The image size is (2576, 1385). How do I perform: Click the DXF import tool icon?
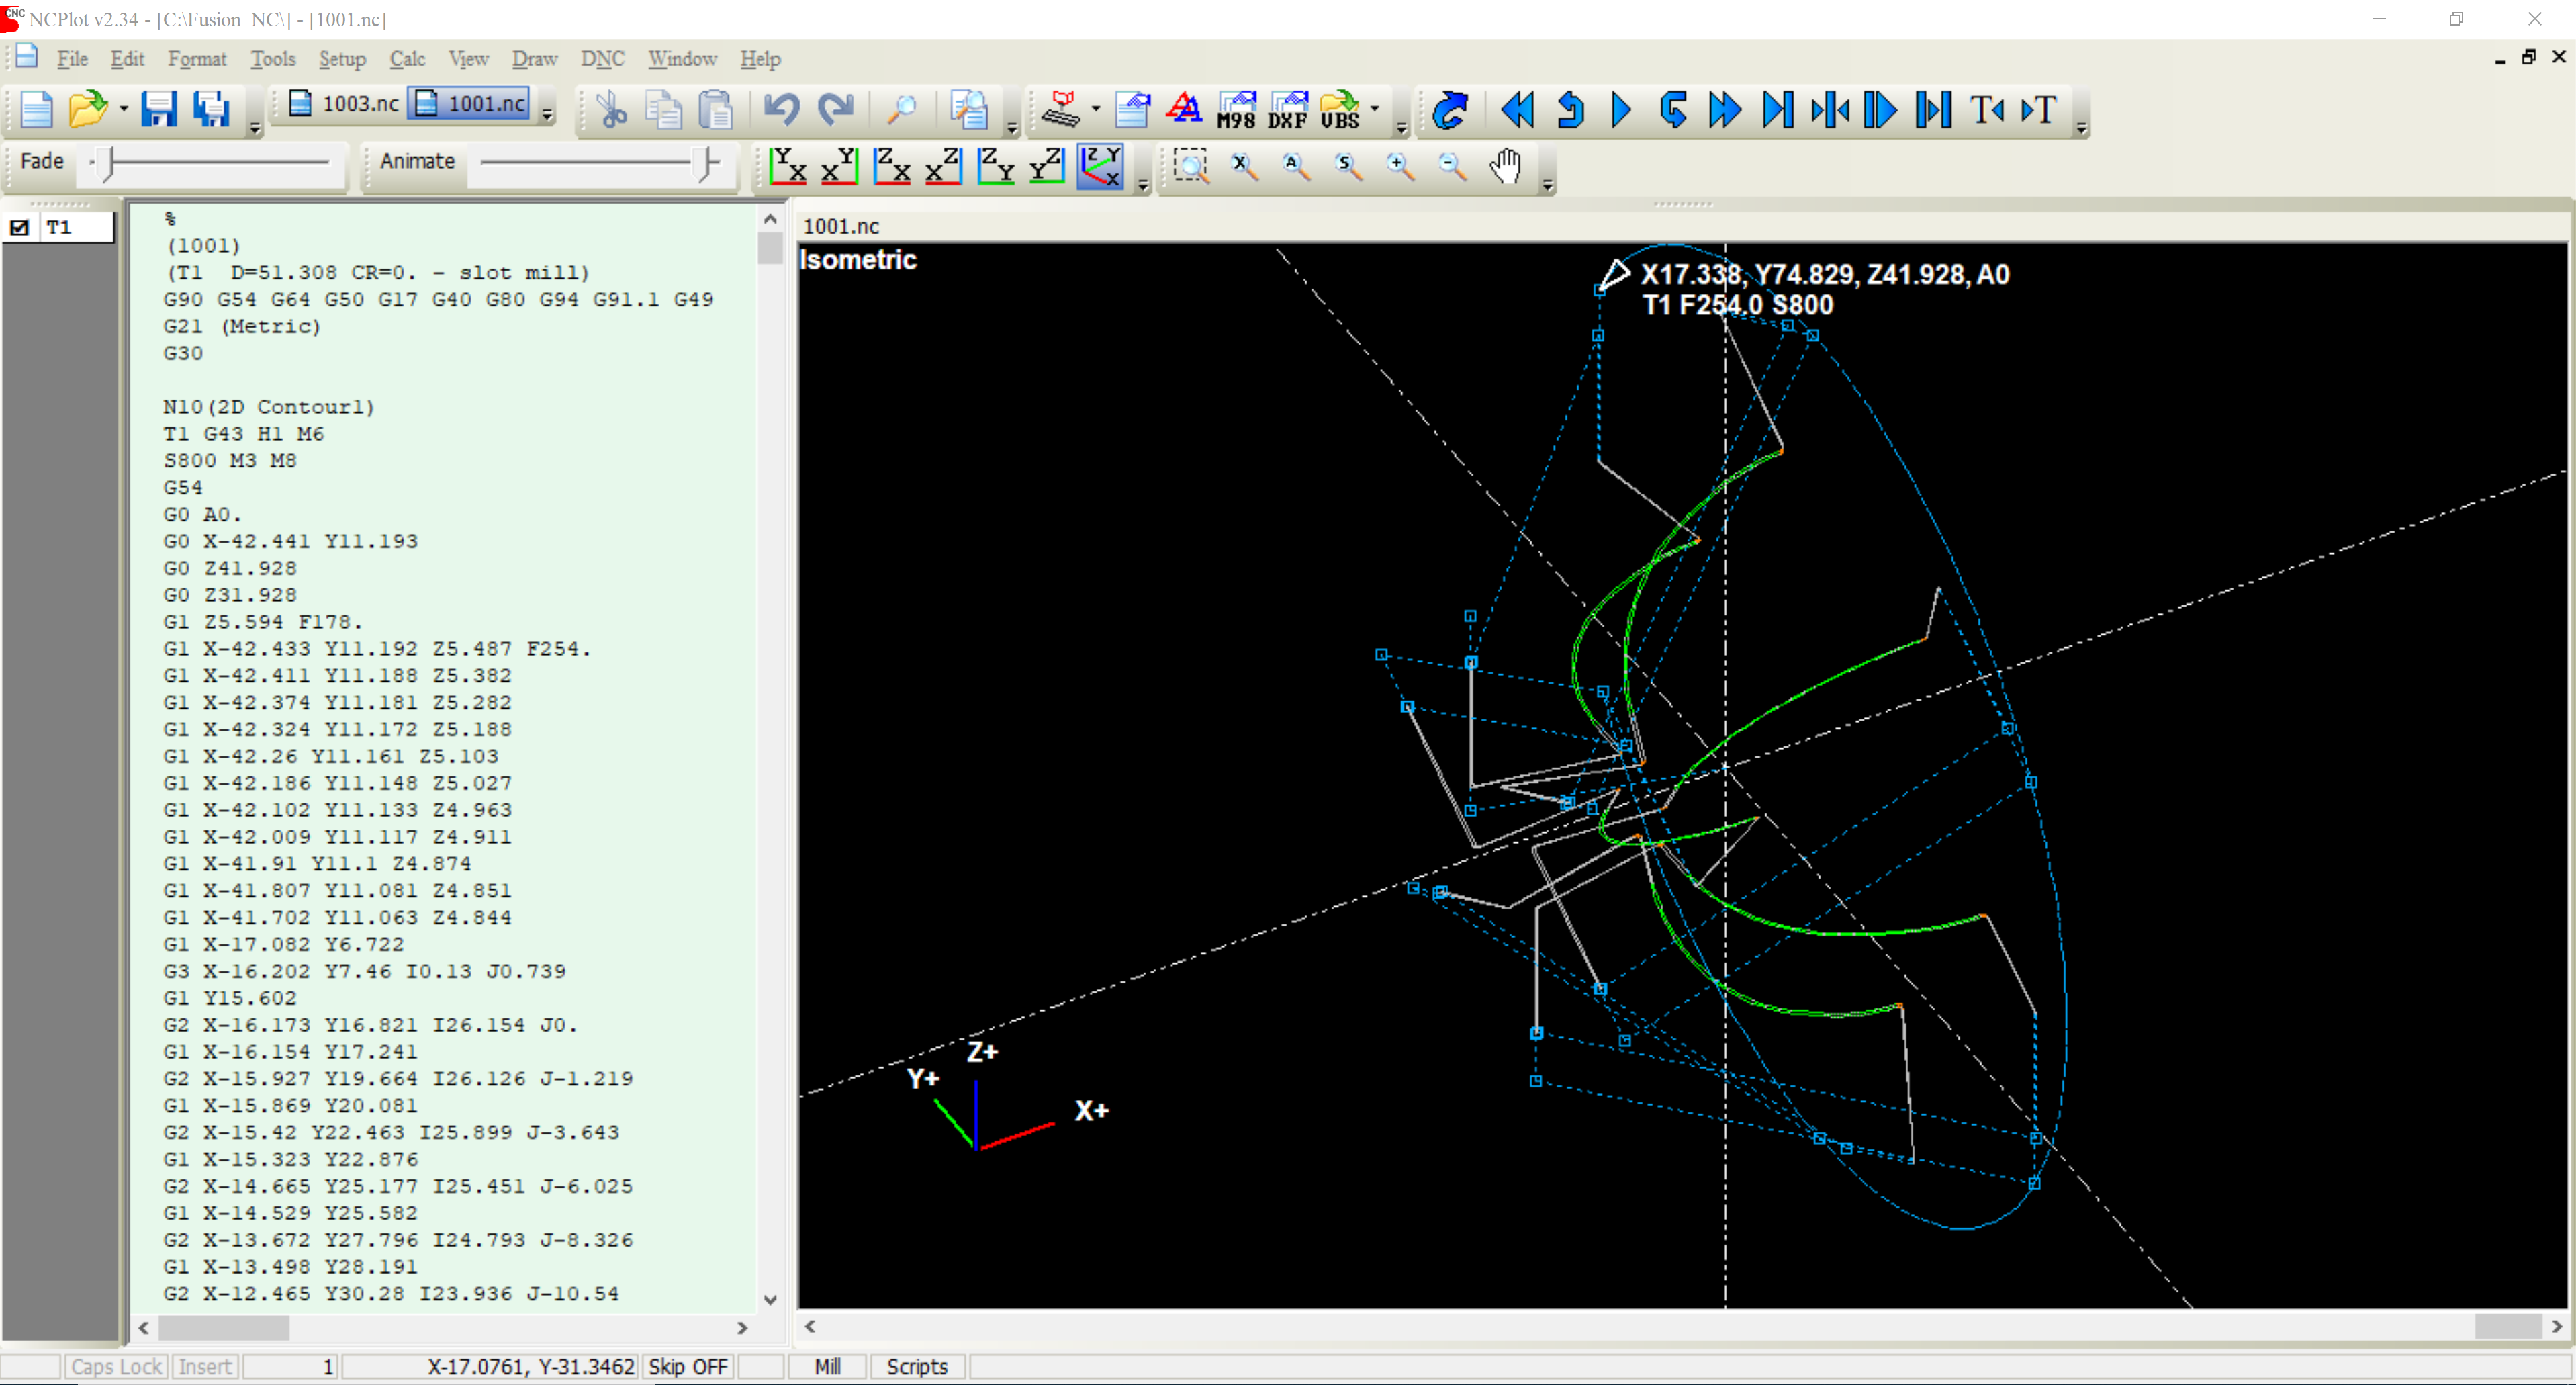pyautogui.click(x=1288, y=109)
